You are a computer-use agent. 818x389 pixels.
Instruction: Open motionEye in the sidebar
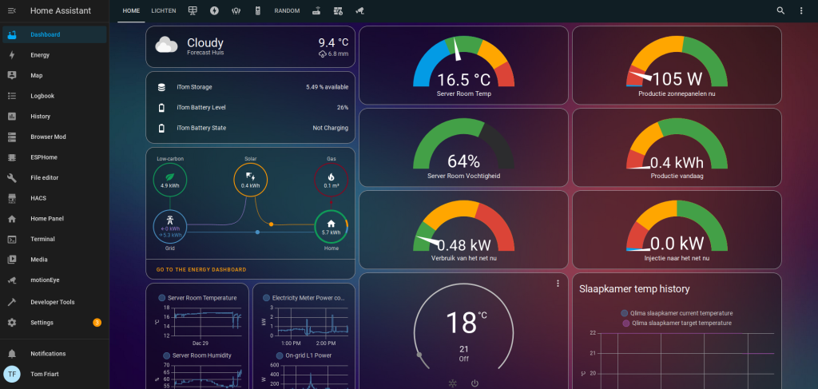[x=45, y=280]
